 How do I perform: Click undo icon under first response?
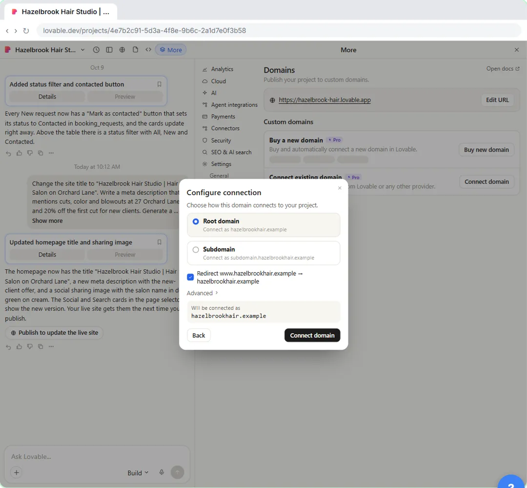8,153
